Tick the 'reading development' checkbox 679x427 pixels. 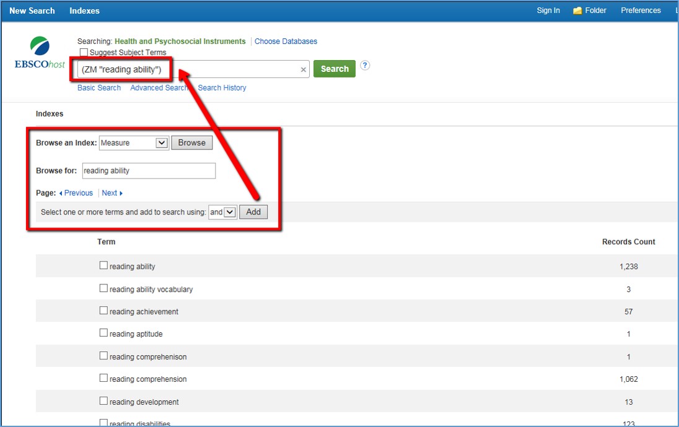point(103,400)
